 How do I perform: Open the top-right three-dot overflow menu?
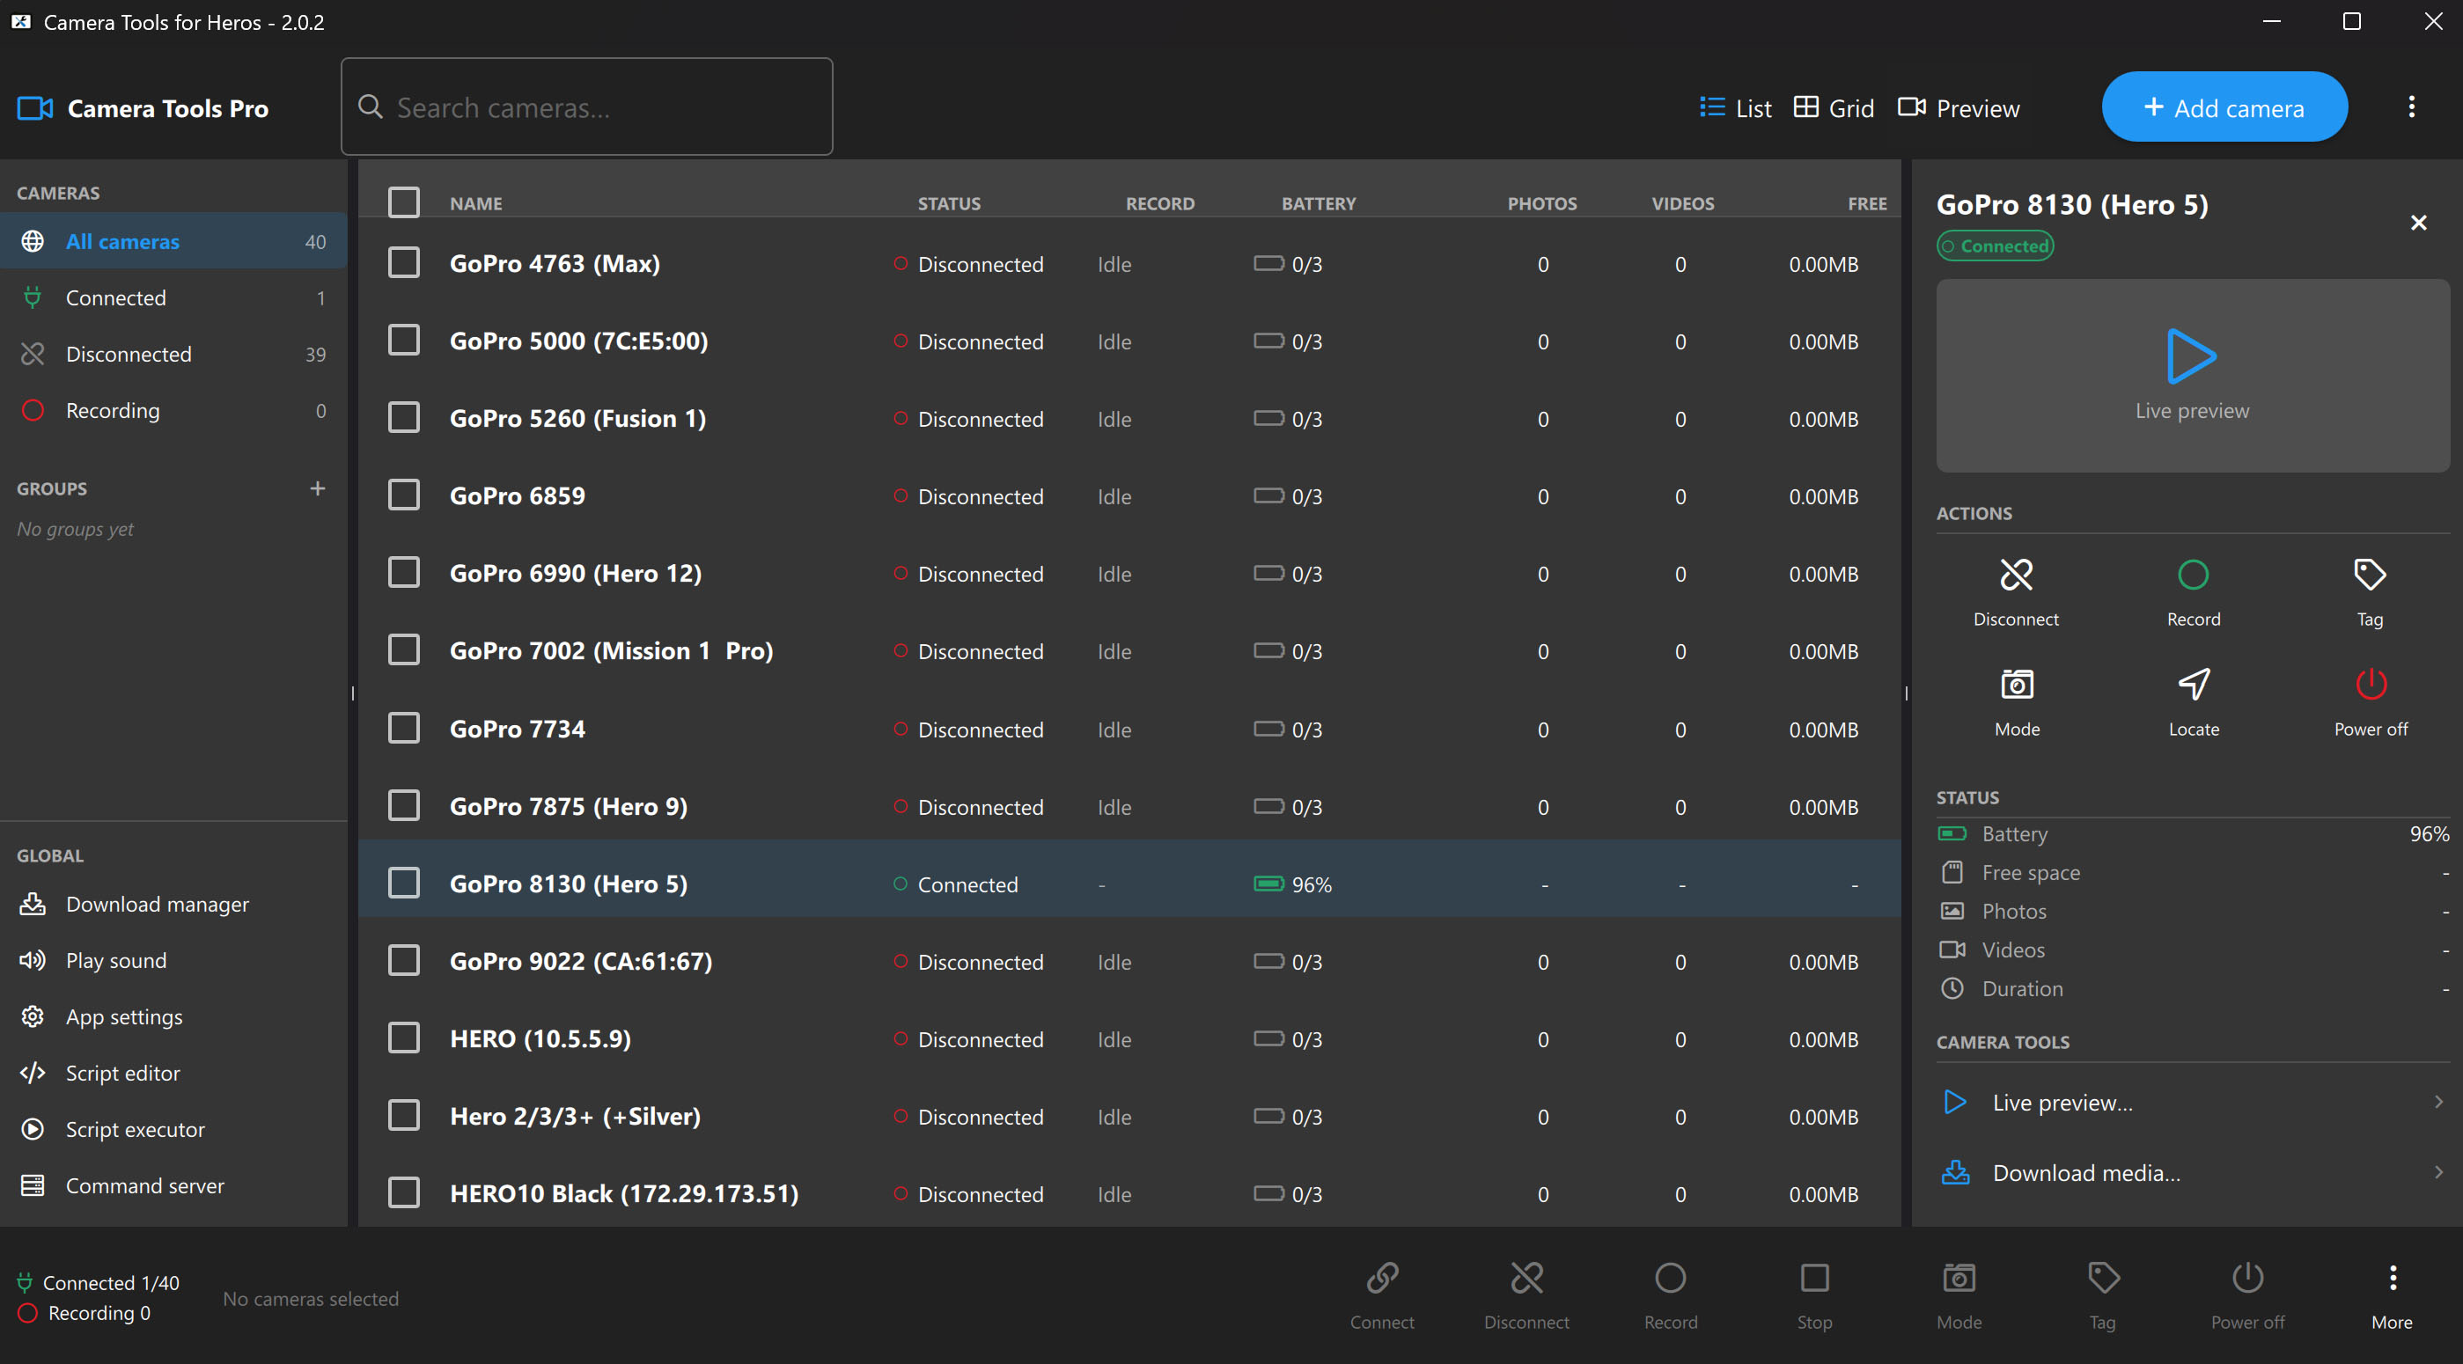2411,107
